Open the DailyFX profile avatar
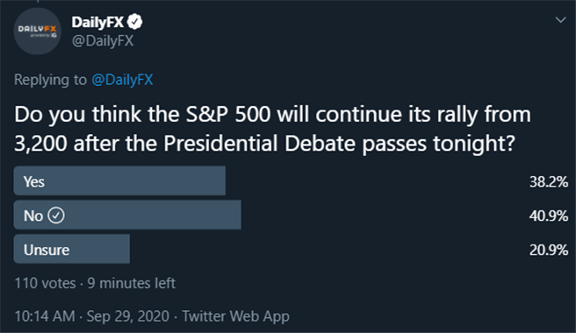576x333 pixels. tap(38, 32)
